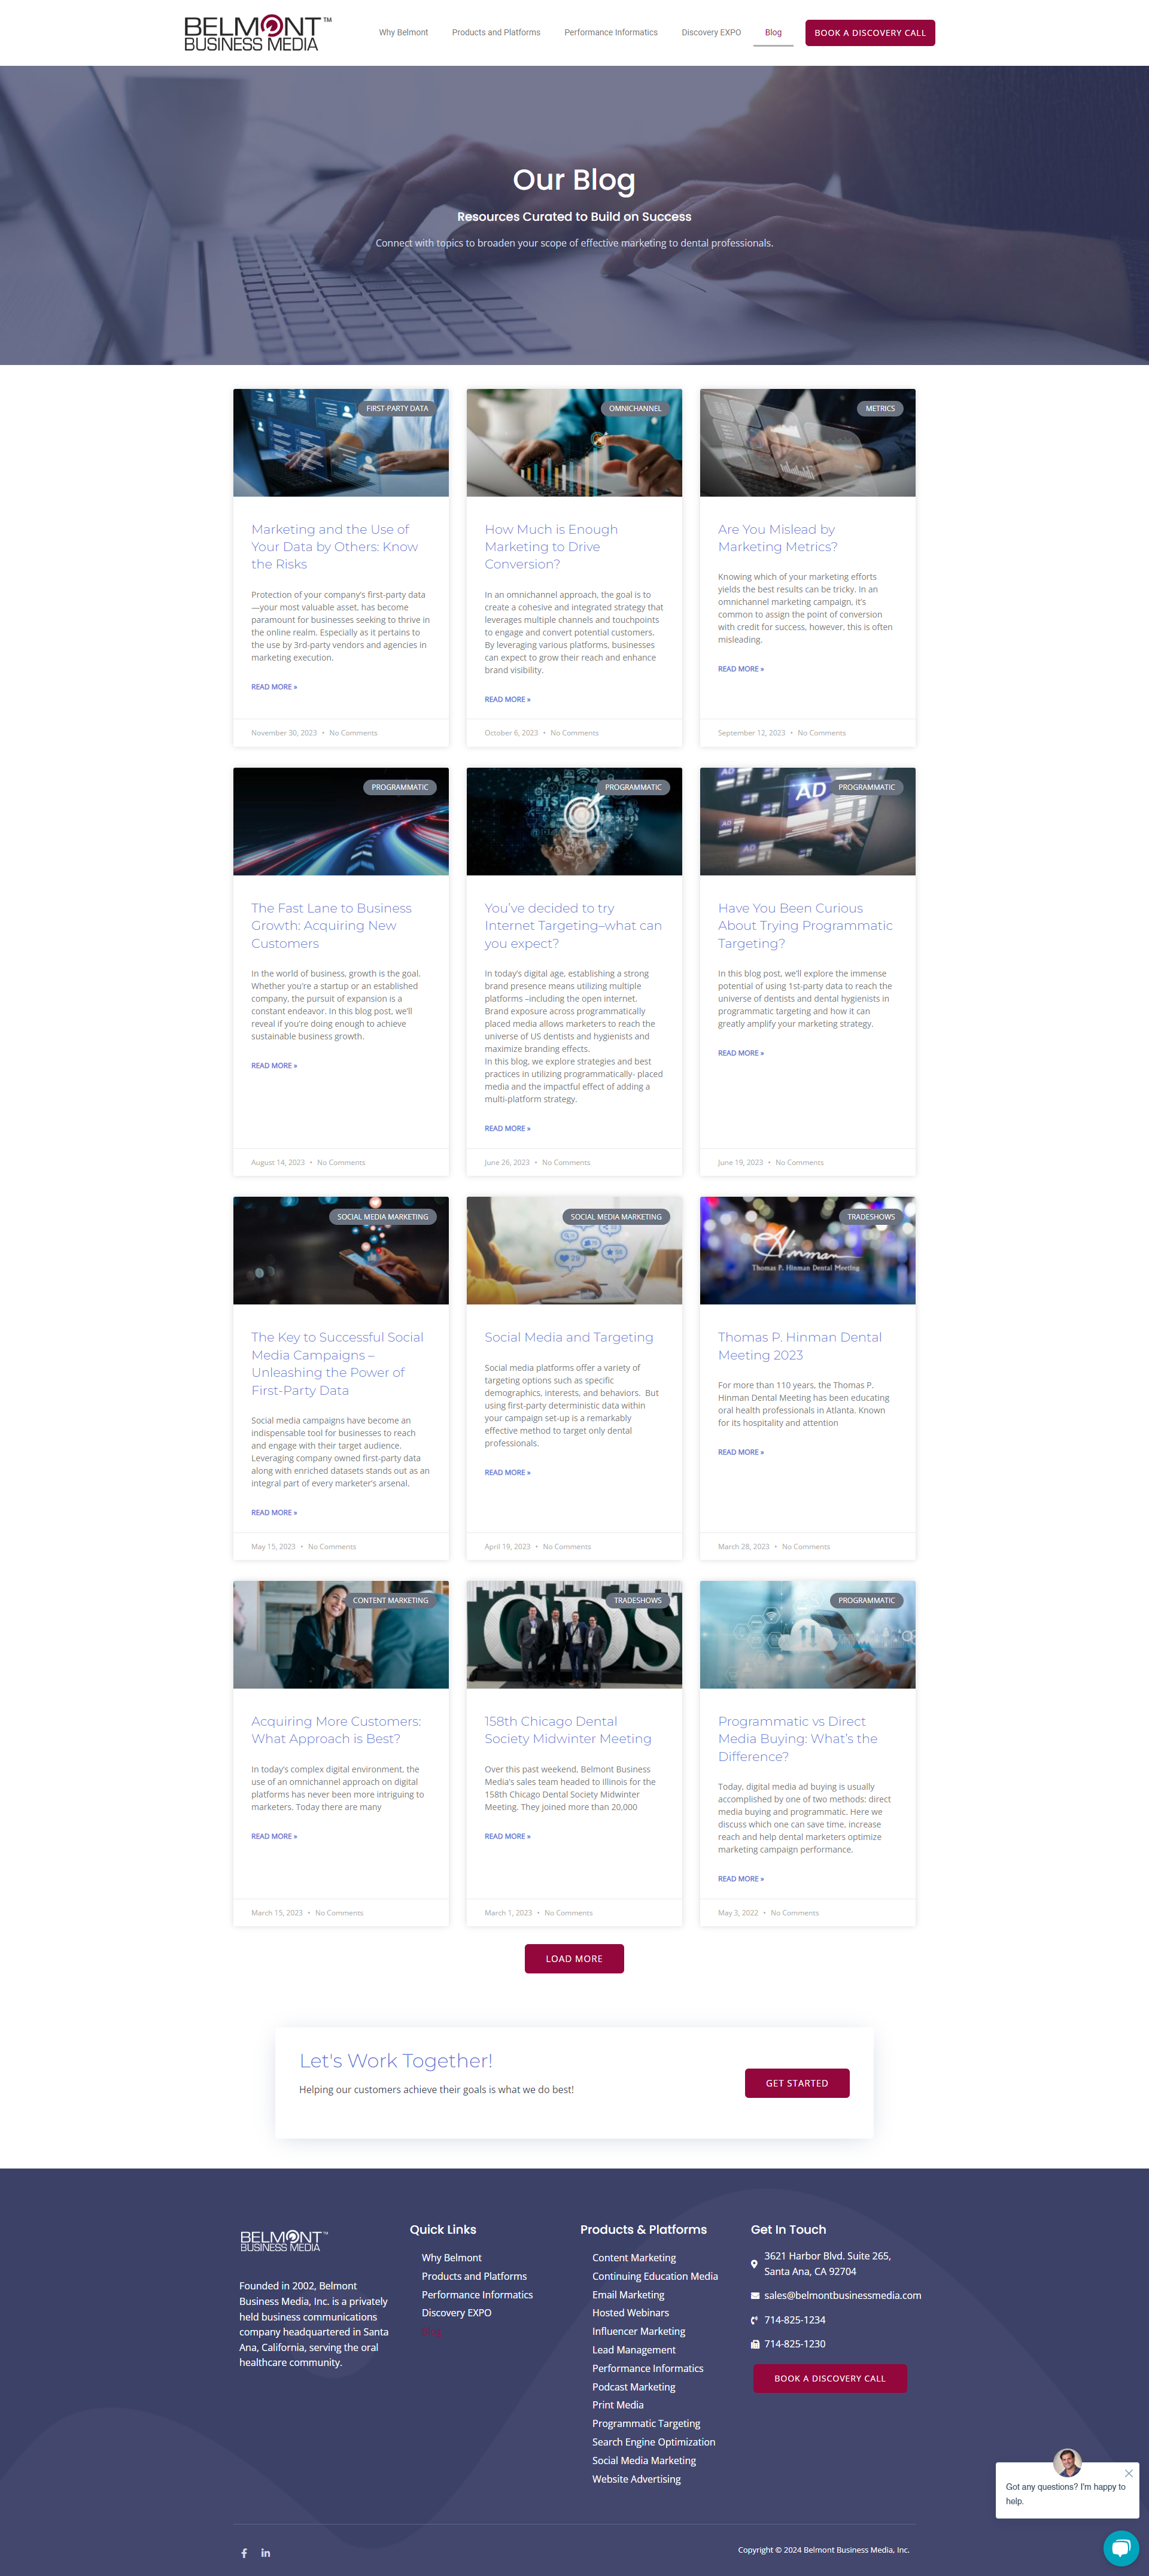Click header Book a Discovery Call button
This screenshot has height=2576, width=1149.
[x=869, y=33]
